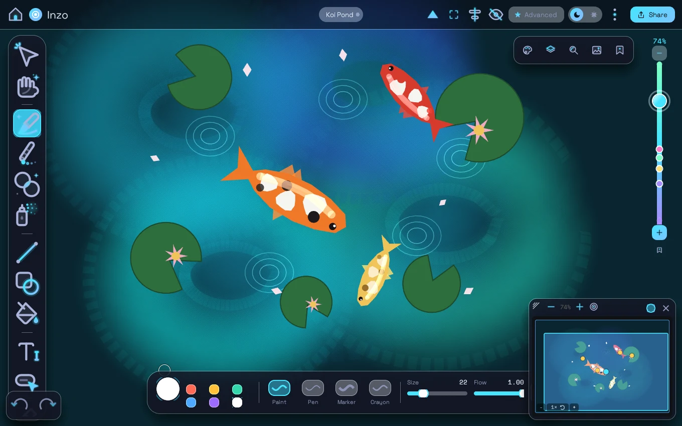682x426 pixels.
Task: Click the navigator panel drag-lines icon
Action: pyautogui.click(x=536, y=305)
